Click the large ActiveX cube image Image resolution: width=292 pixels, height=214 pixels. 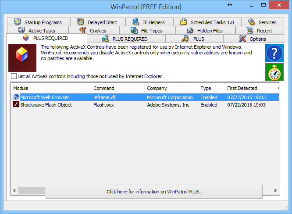(x=22, y=58)
